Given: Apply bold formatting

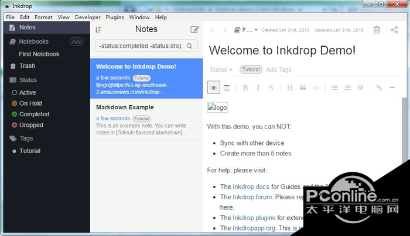Looking at the screenshot, I should (245, 88).
